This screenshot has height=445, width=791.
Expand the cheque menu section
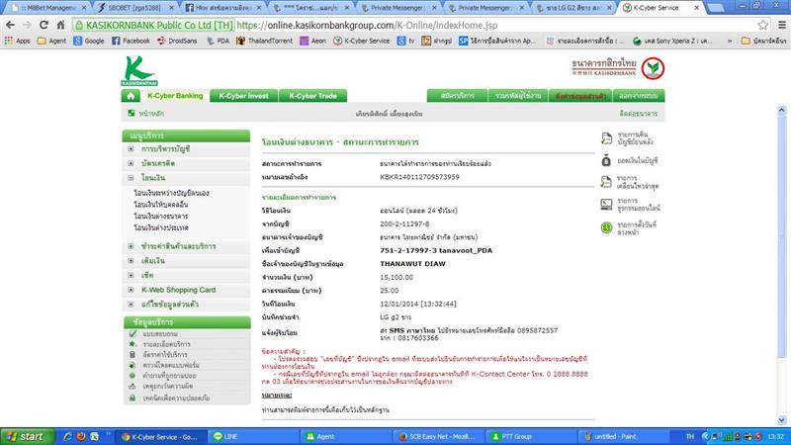click(x=131, y=276)
